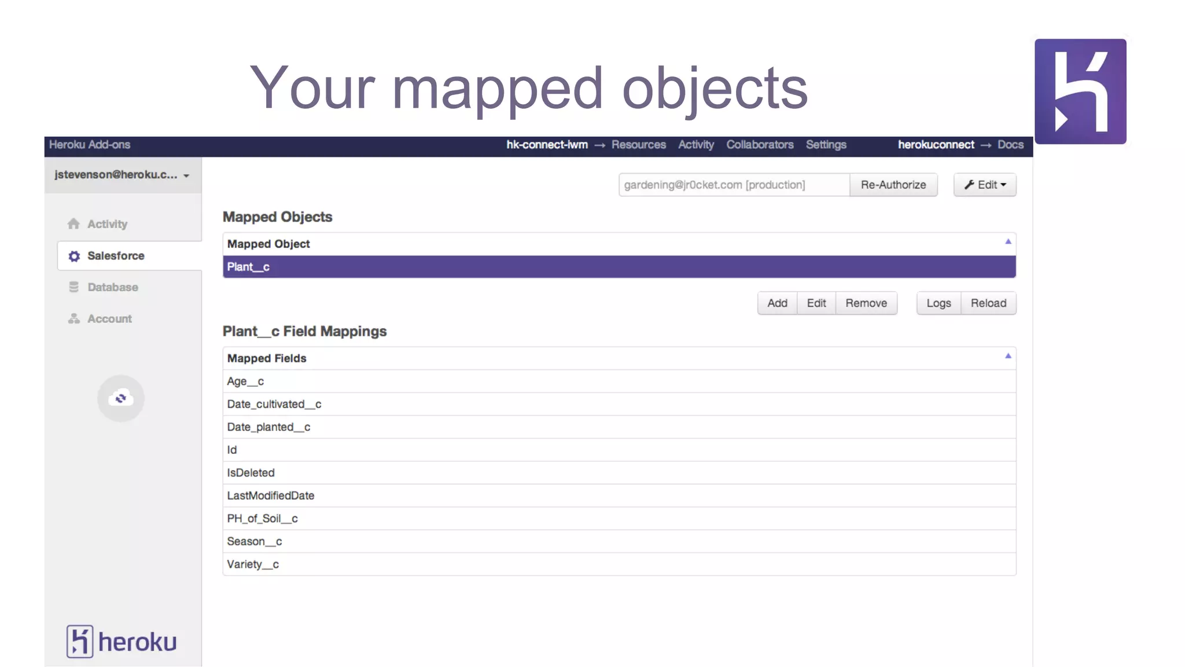Click the Re-Authorize button
1185x667 pixels.
pyautogui.click(x=893, y=185)
